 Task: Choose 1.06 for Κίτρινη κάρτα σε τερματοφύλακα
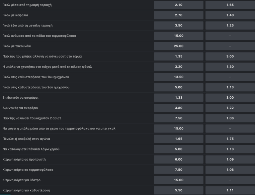230,170
